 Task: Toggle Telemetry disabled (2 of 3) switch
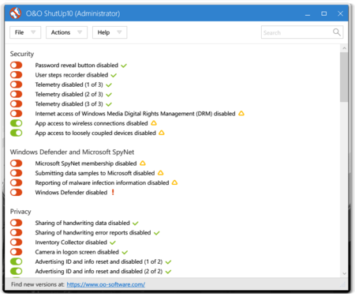click(17, 94)
